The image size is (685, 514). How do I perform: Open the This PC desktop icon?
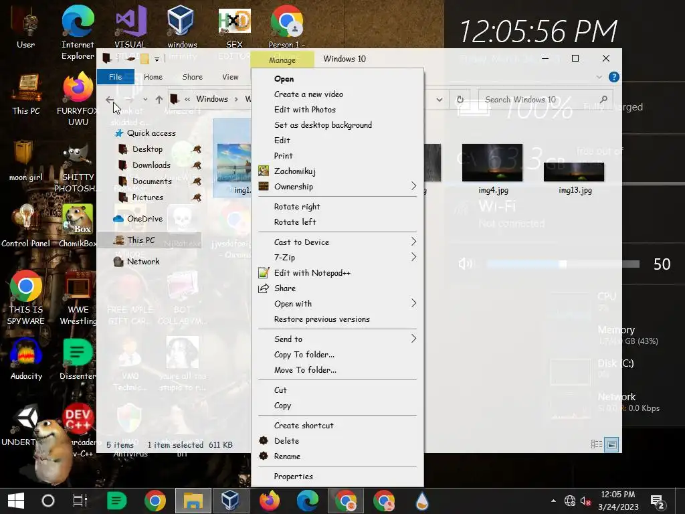pos(26,94)
